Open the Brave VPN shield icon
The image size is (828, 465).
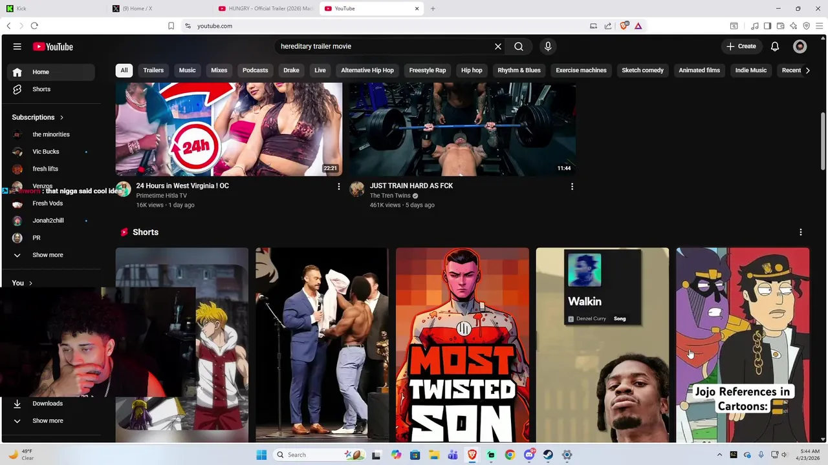pos(807,26)
